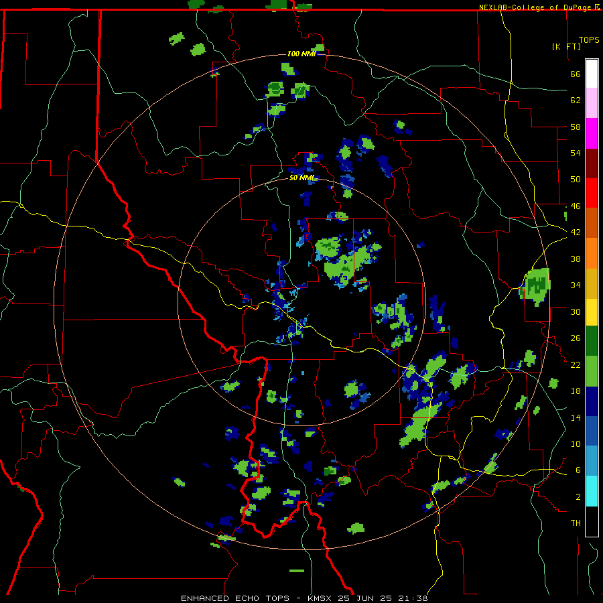Click the '50 NMI' range ring label
Screen dimensions: 603x603
[x=302, y=178]
